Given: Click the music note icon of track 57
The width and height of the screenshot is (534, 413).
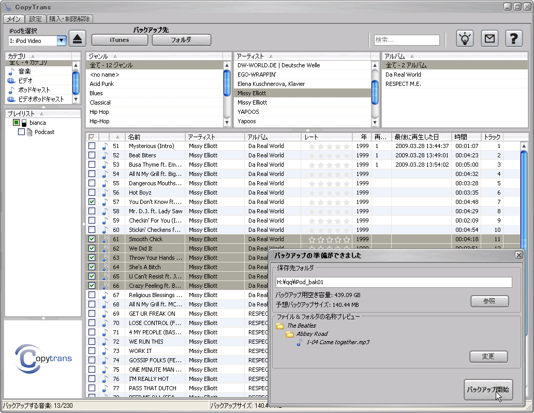Looking at the screenshot, I should 105,202.
